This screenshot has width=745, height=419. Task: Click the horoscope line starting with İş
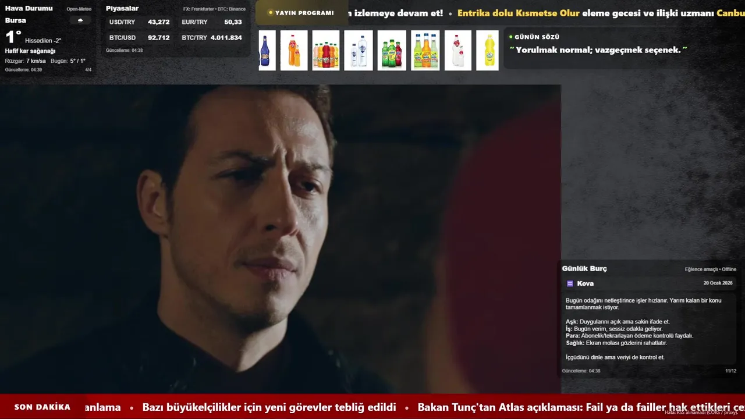[614, 329]
